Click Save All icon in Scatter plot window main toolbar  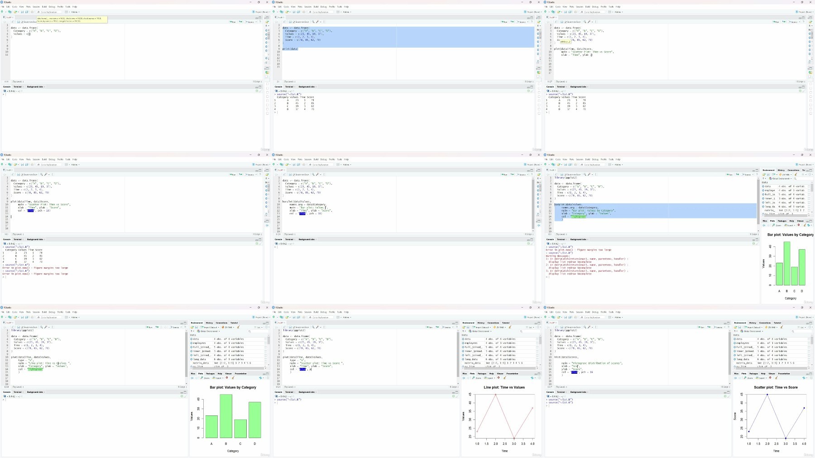[x=570, y=317]
